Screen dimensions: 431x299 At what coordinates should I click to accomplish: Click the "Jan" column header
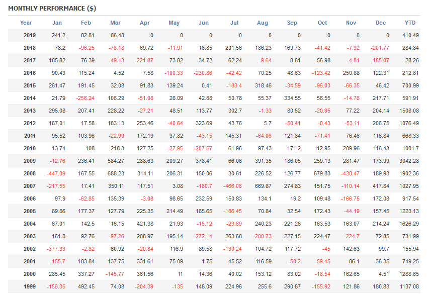coord(57,23)
